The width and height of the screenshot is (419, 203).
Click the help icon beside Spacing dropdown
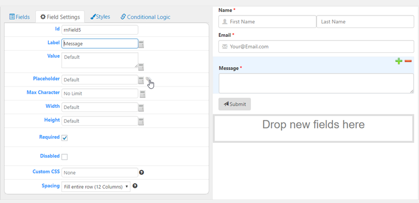[135, 186]
